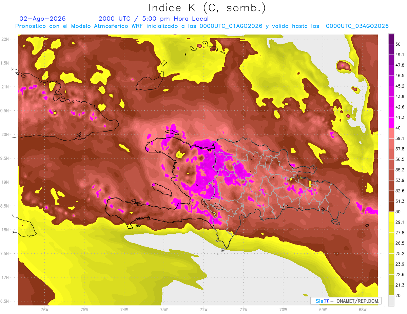Click the '22N' latitude label
The width and height of the screenshot is (407, 314).
click(5, 39)
